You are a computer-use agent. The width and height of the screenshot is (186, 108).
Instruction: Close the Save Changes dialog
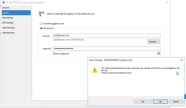pos(181,60)
